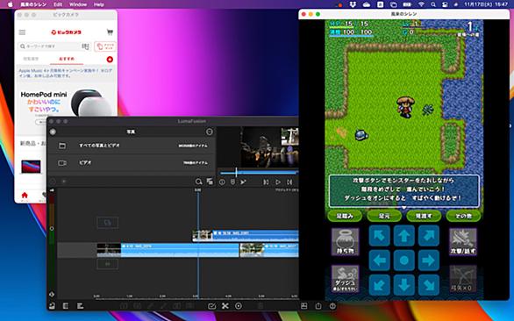The image size is (514, 321).
Task: Select the おすすめ tab in Bic Camera
Action: point(67,59)
